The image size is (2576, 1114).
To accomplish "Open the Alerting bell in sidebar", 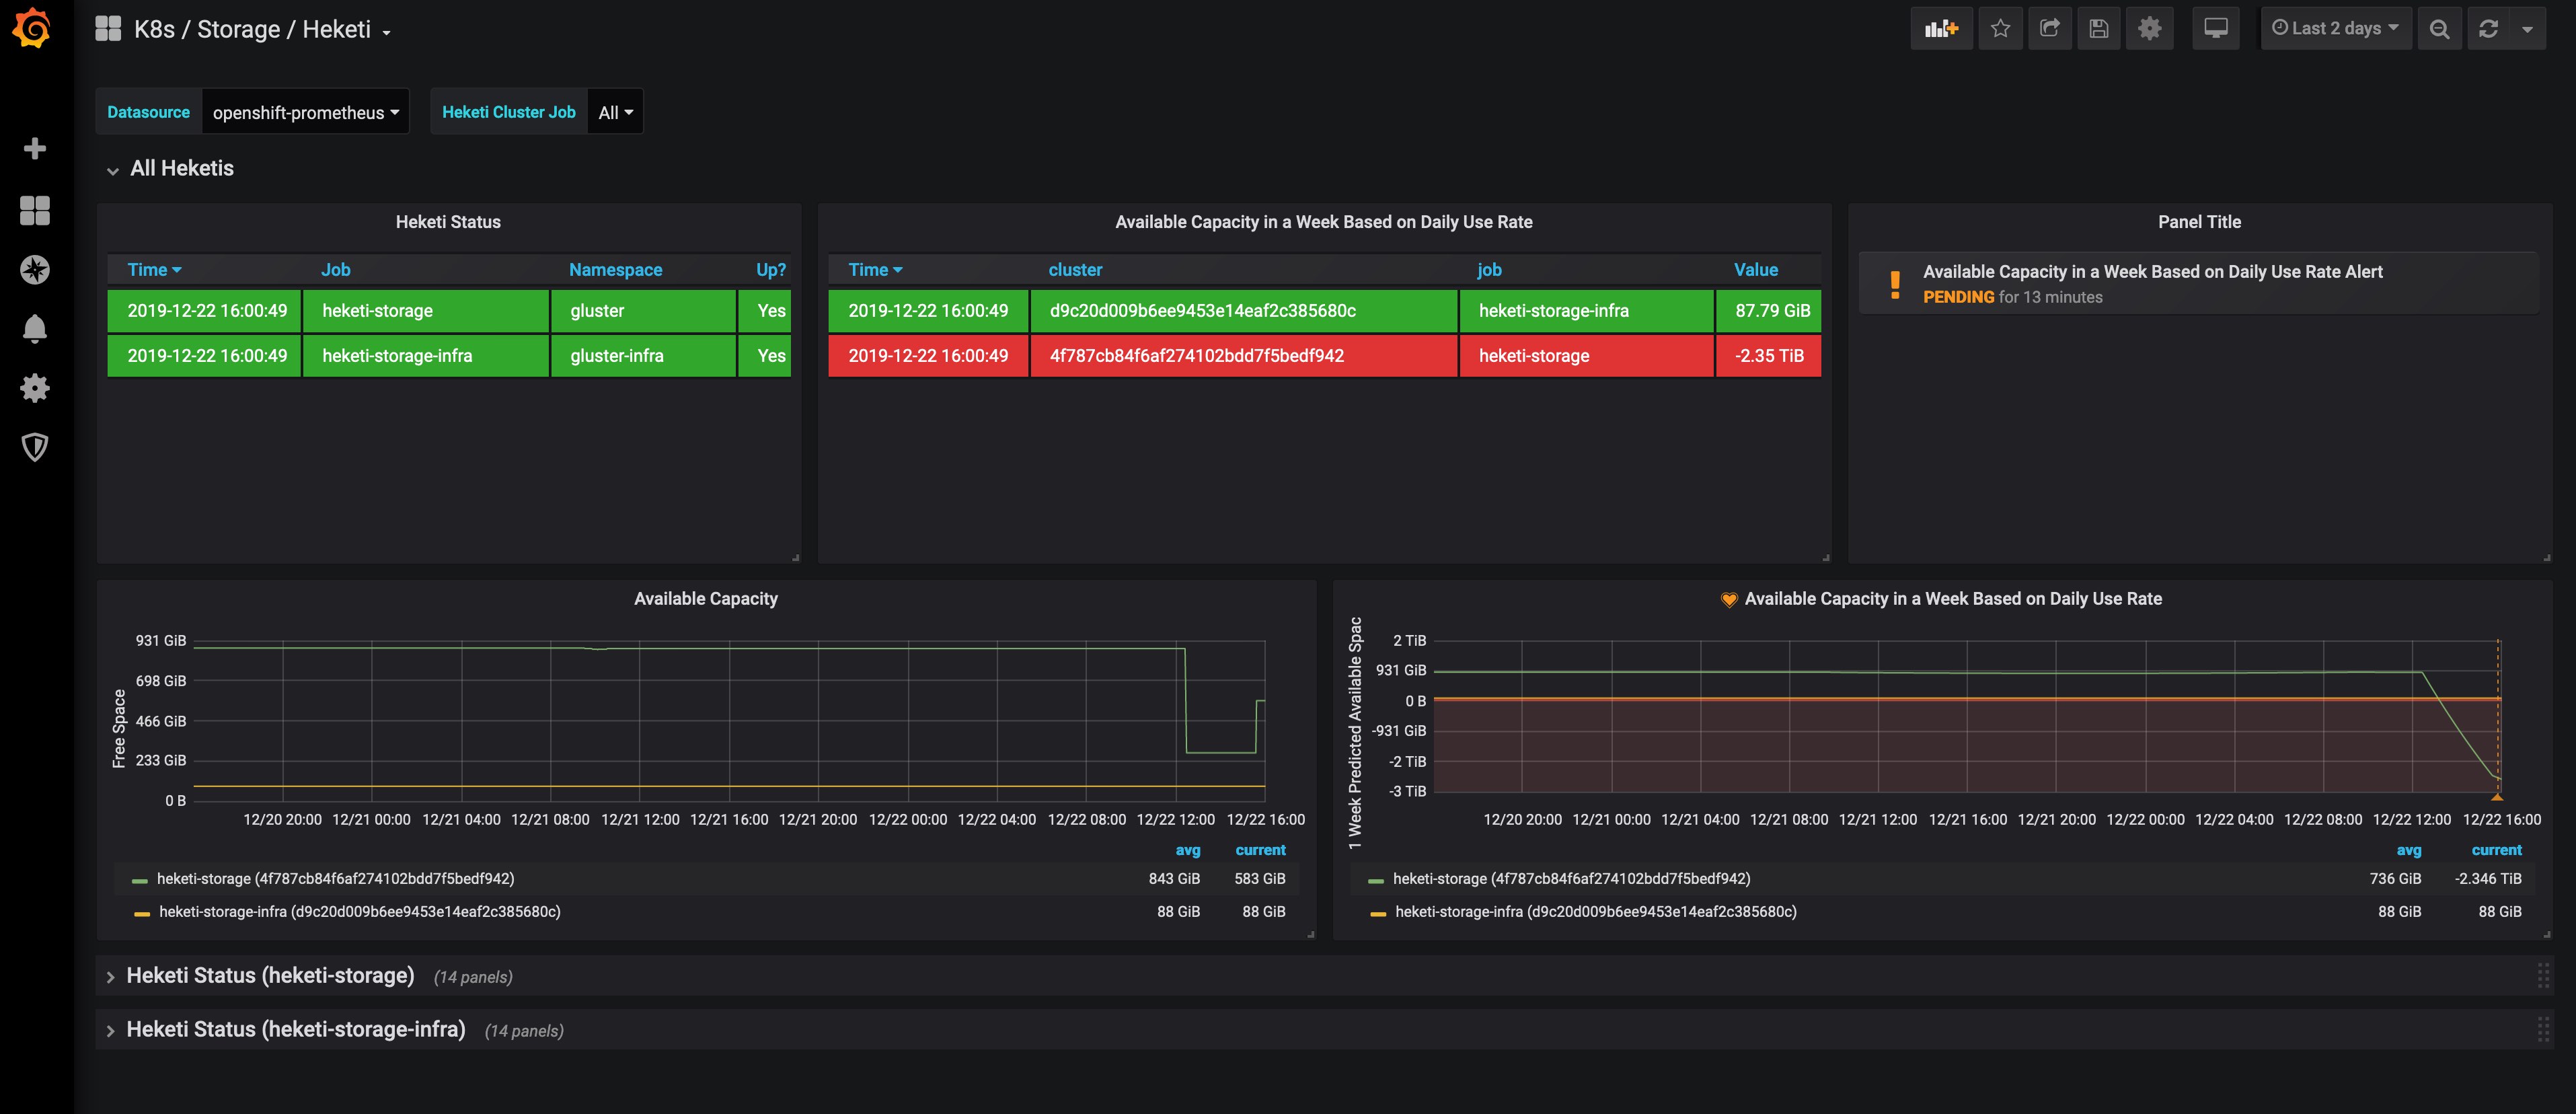I will (x=35, y=329).
